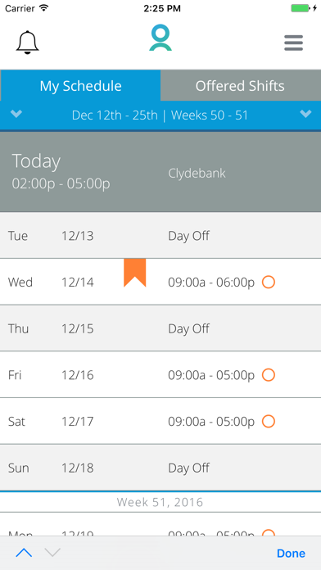Tap the Done button
This screenshot has width=321, height=570.
coord(291,554)
